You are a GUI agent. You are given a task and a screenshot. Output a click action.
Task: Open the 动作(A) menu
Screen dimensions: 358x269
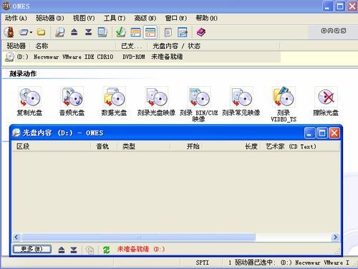coord(16,18)
